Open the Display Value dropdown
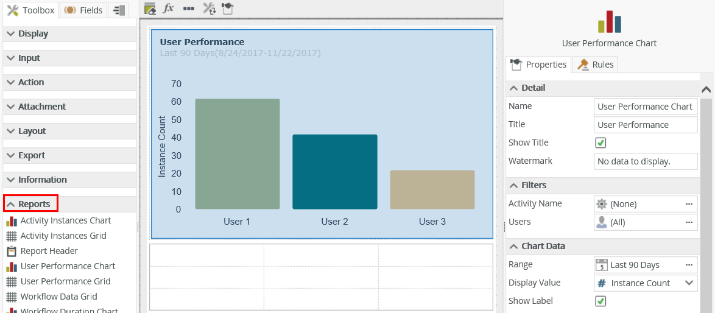The height and width of the screenshot is (313, 715). [x=689, y=283]
